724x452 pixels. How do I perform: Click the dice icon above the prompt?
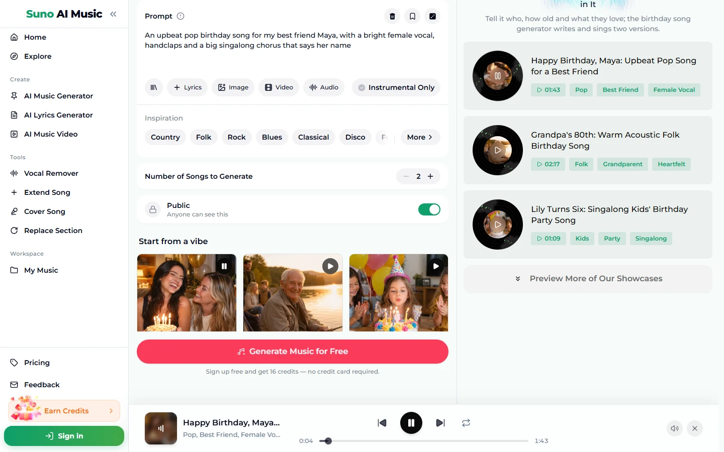click(x=432, y=16)
